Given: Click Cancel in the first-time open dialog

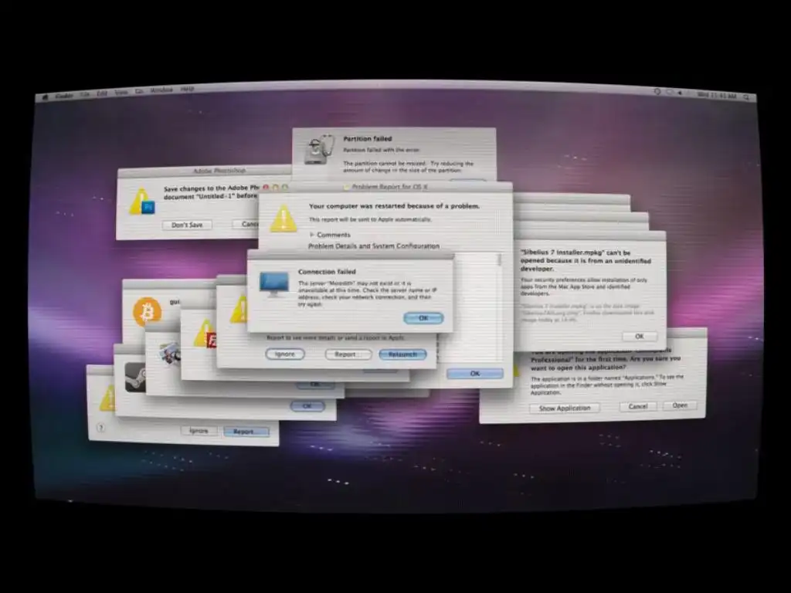Looking at the screenshot, I should (x=637, y=406).
